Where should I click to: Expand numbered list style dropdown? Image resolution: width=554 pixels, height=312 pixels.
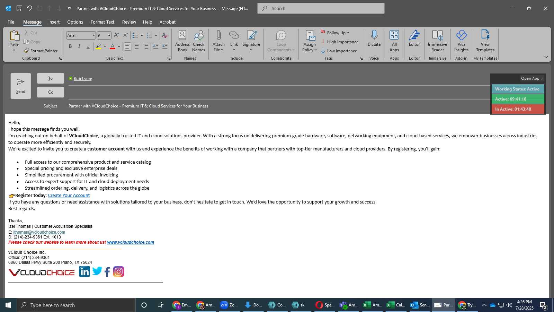tap(156, 35)
